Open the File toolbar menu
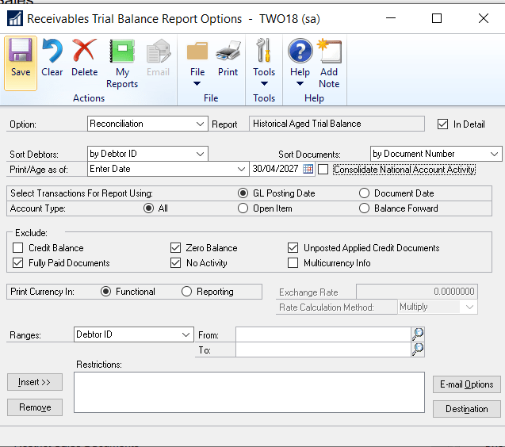Screen dimensions: 505x447 (x=197, y=62)
